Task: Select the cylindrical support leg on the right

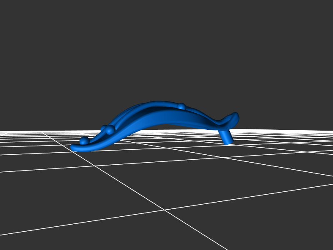Action: pos(226,136)
